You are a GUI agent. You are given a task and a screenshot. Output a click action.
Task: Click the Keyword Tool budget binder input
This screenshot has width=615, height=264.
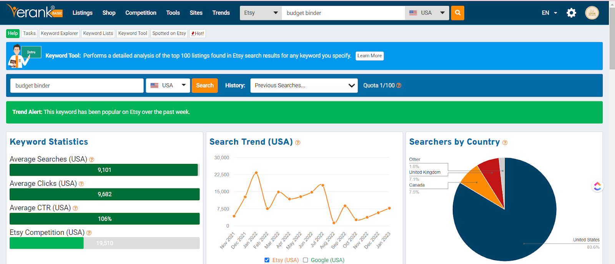(x=77, y=86)
